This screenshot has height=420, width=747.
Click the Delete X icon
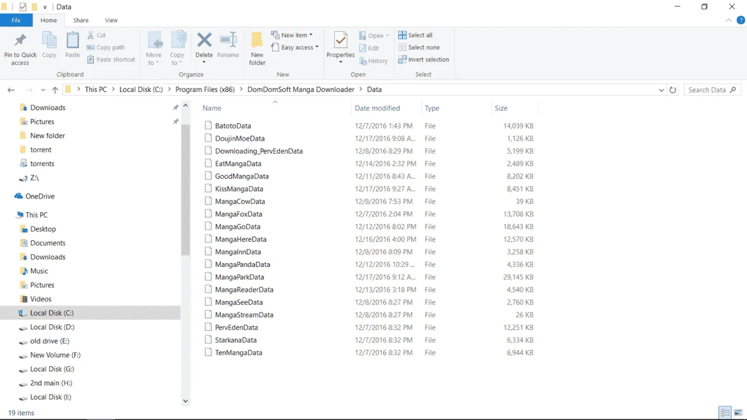coord(204,40)
